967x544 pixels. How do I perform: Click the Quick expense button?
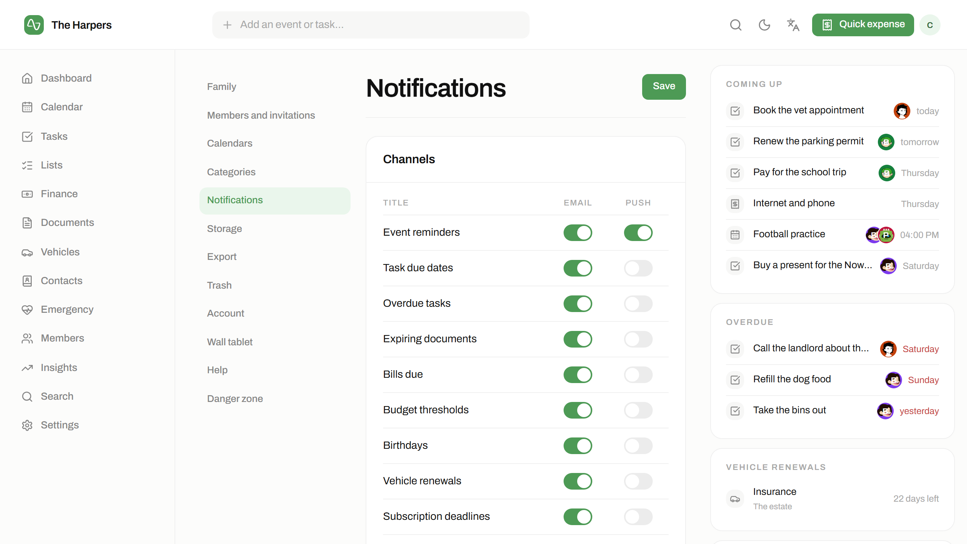coord(863,25)
